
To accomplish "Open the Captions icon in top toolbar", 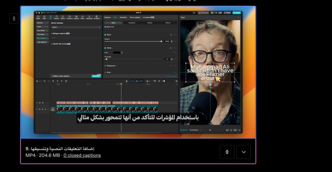I will click(76, 17).
